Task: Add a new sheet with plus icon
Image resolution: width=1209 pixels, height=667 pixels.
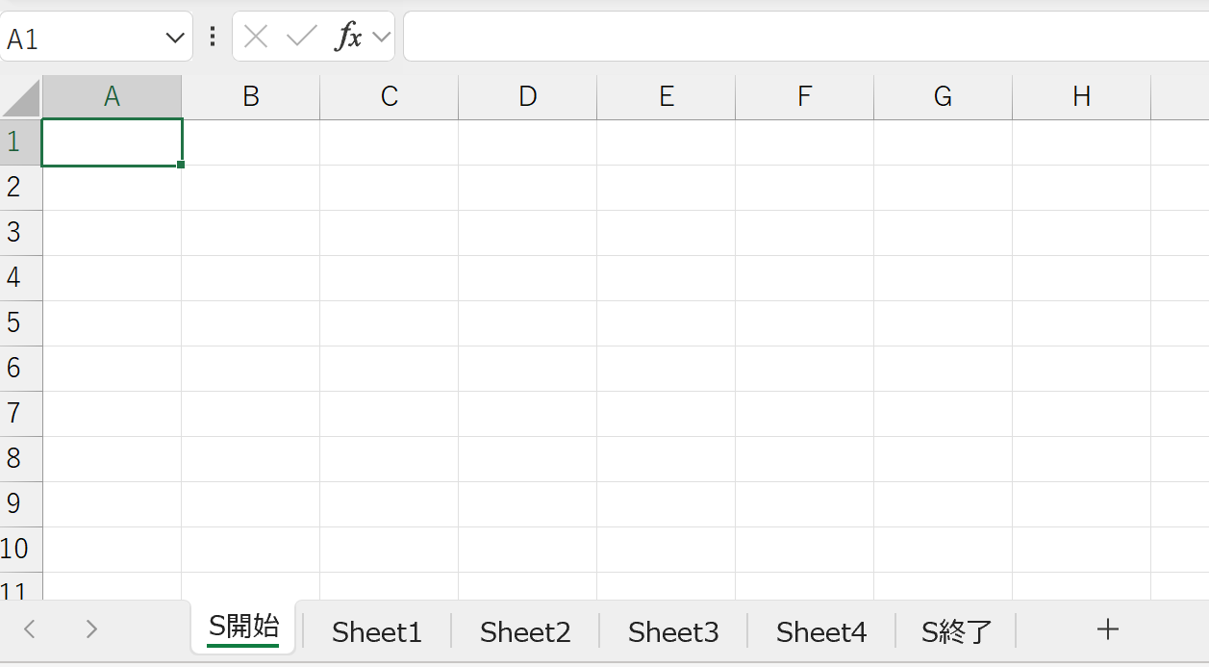Action: [1108, 629]
